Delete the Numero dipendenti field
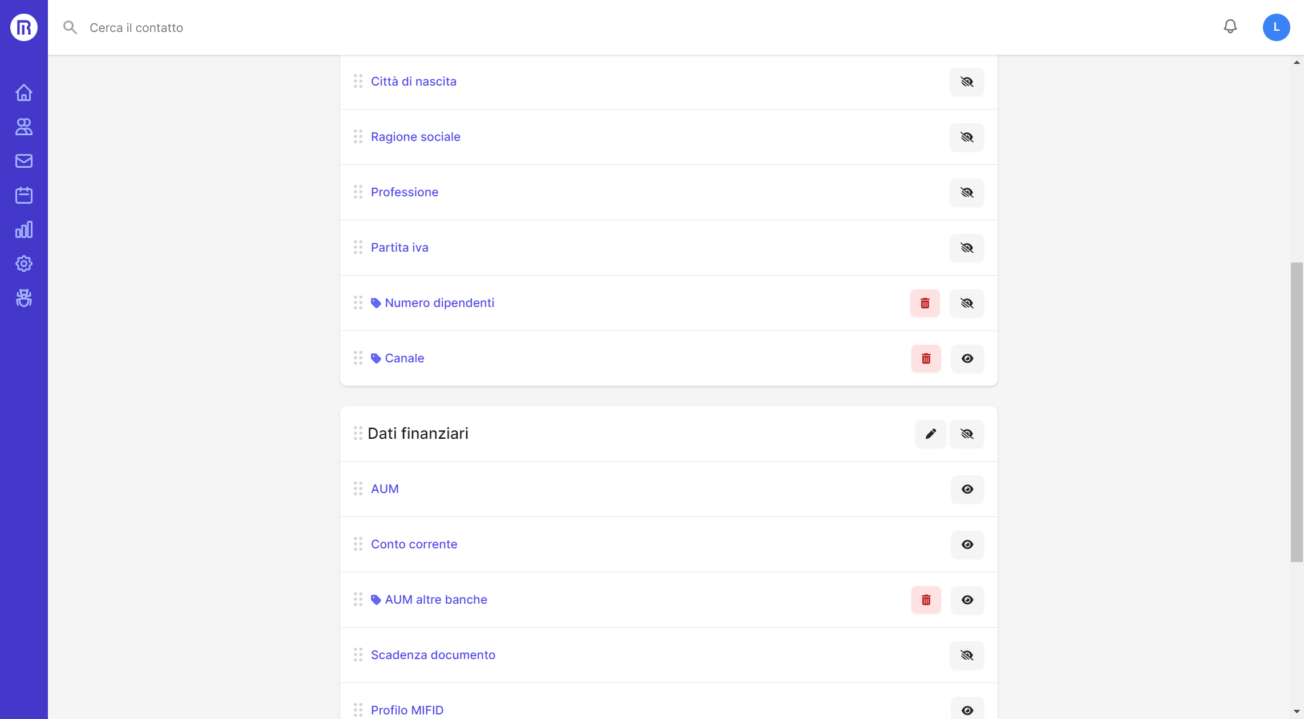Image resolution: width=1304 pixels, height=719 pixels. coord(925,303)
